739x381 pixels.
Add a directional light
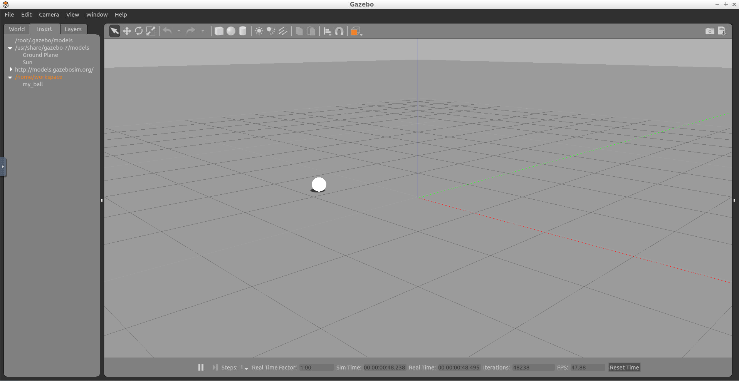click(x=283, y=31)
